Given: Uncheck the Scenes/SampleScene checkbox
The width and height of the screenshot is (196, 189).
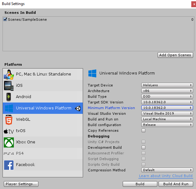Looking at the screenshot, I should 5,19.
